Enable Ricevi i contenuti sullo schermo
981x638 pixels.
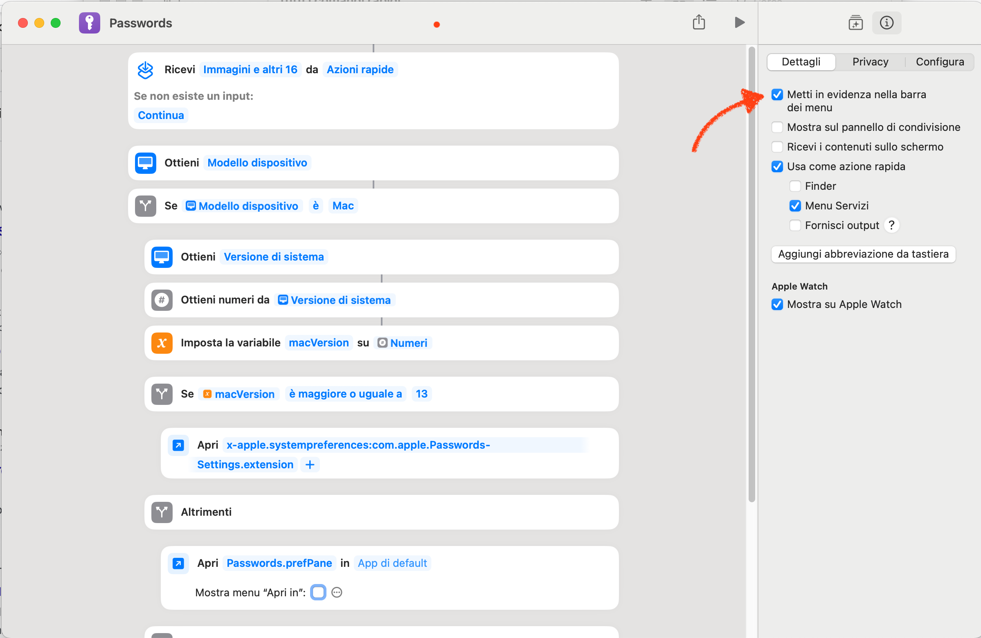point(777,147)
